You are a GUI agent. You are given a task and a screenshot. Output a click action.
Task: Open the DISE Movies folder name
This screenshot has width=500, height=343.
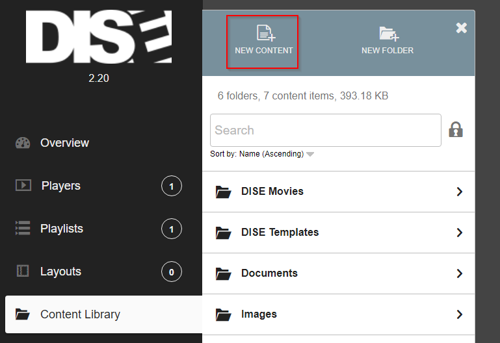272,191
